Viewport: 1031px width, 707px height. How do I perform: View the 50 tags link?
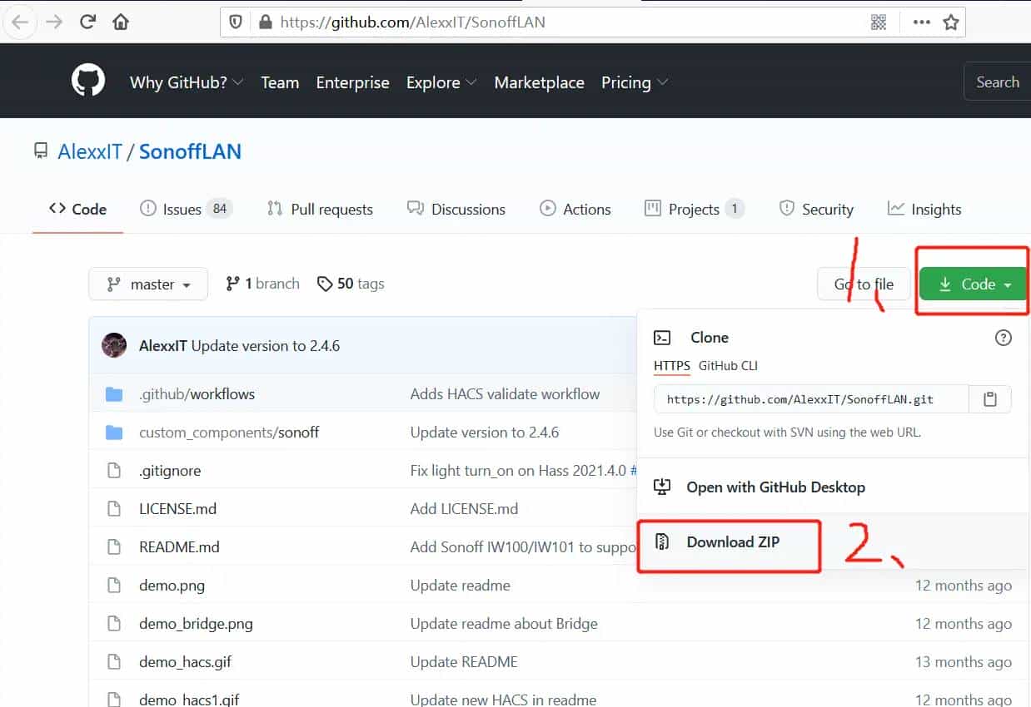click(351, 284)
